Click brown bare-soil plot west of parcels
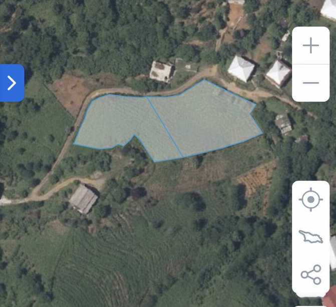 (70, 93)
